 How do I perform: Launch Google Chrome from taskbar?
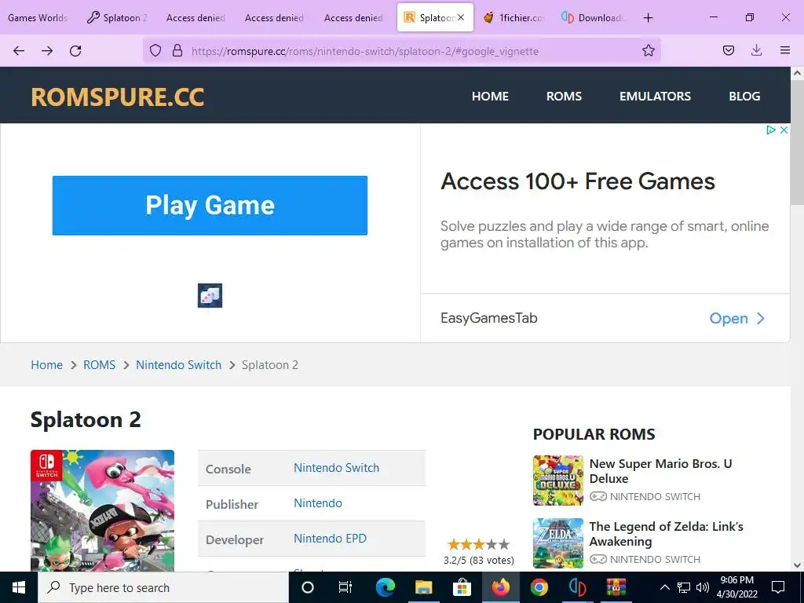click(x=539, y=587)
